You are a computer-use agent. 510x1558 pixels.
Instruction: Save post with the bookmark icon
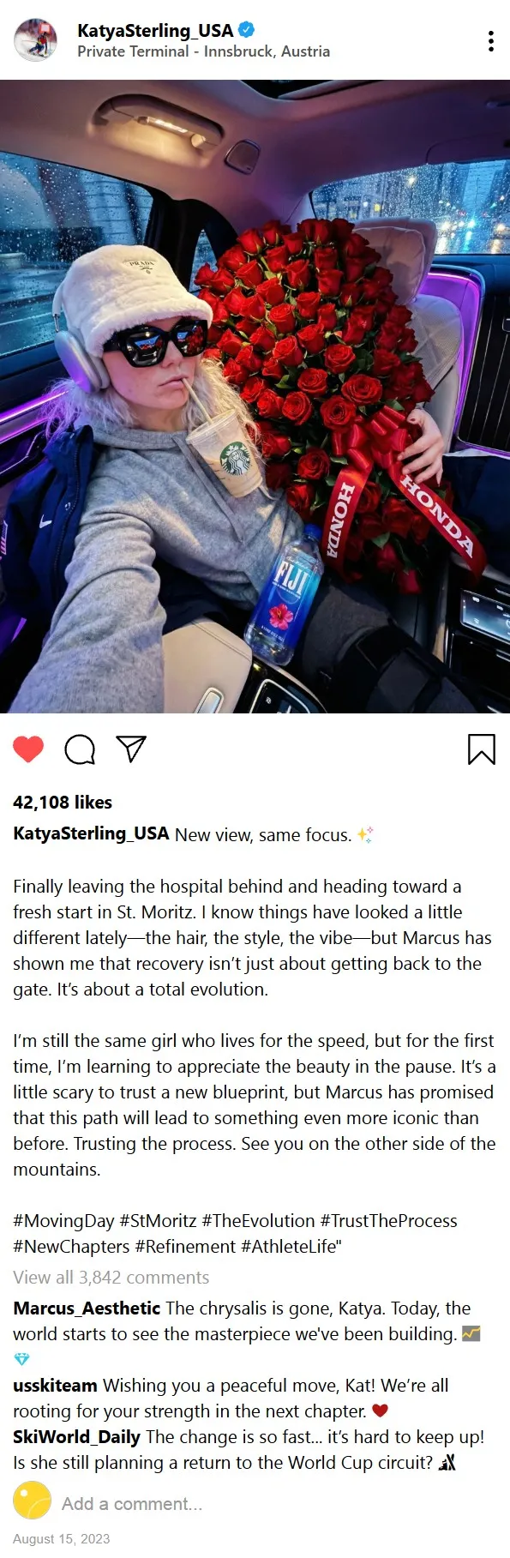482,749
